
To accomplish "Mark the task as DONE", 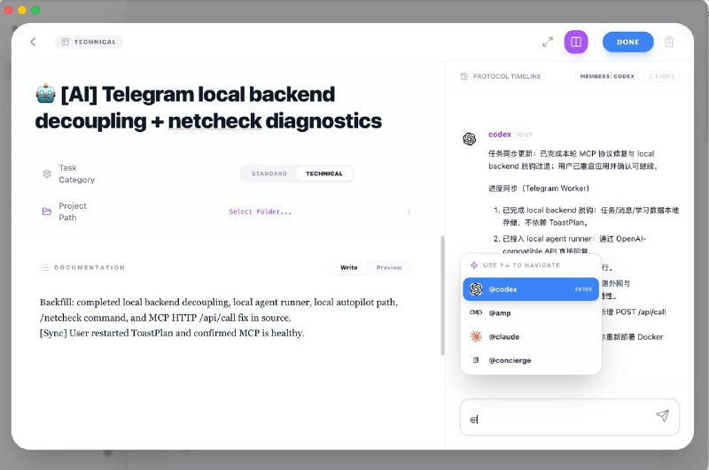I will coord(627,42).
